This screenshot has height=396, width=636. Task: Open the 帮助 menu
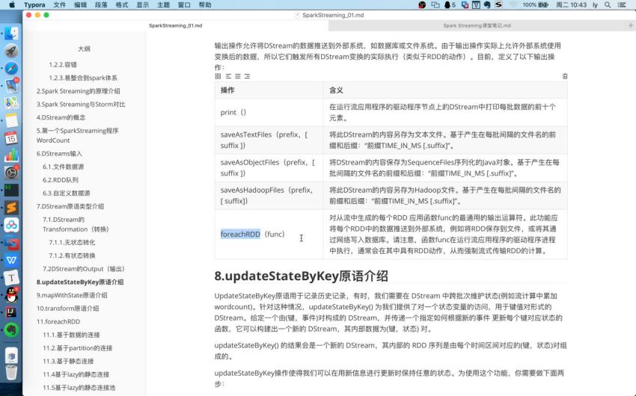tap(205, 5)
